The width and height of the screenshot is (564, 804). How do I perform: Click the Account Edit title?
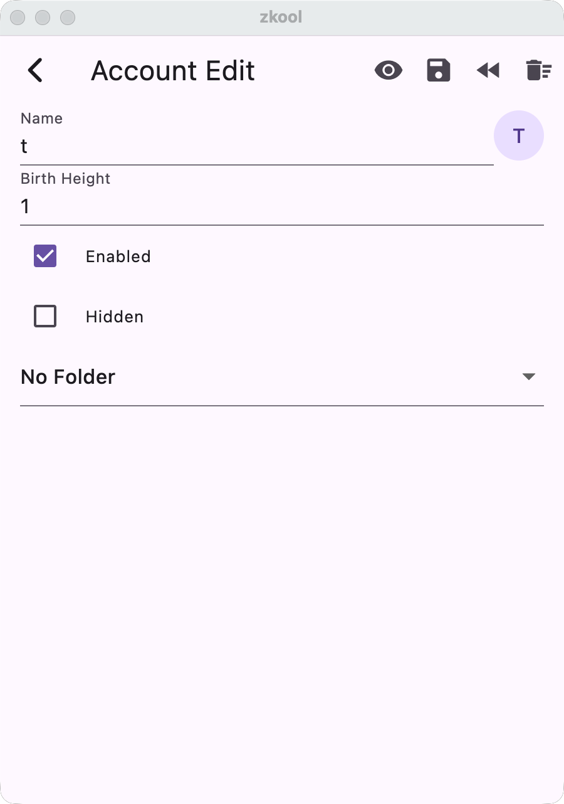click(173, 70)
